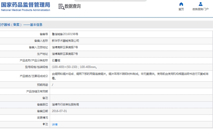
Task: Click the 备案单位 row label
Action: coord(42,105)
